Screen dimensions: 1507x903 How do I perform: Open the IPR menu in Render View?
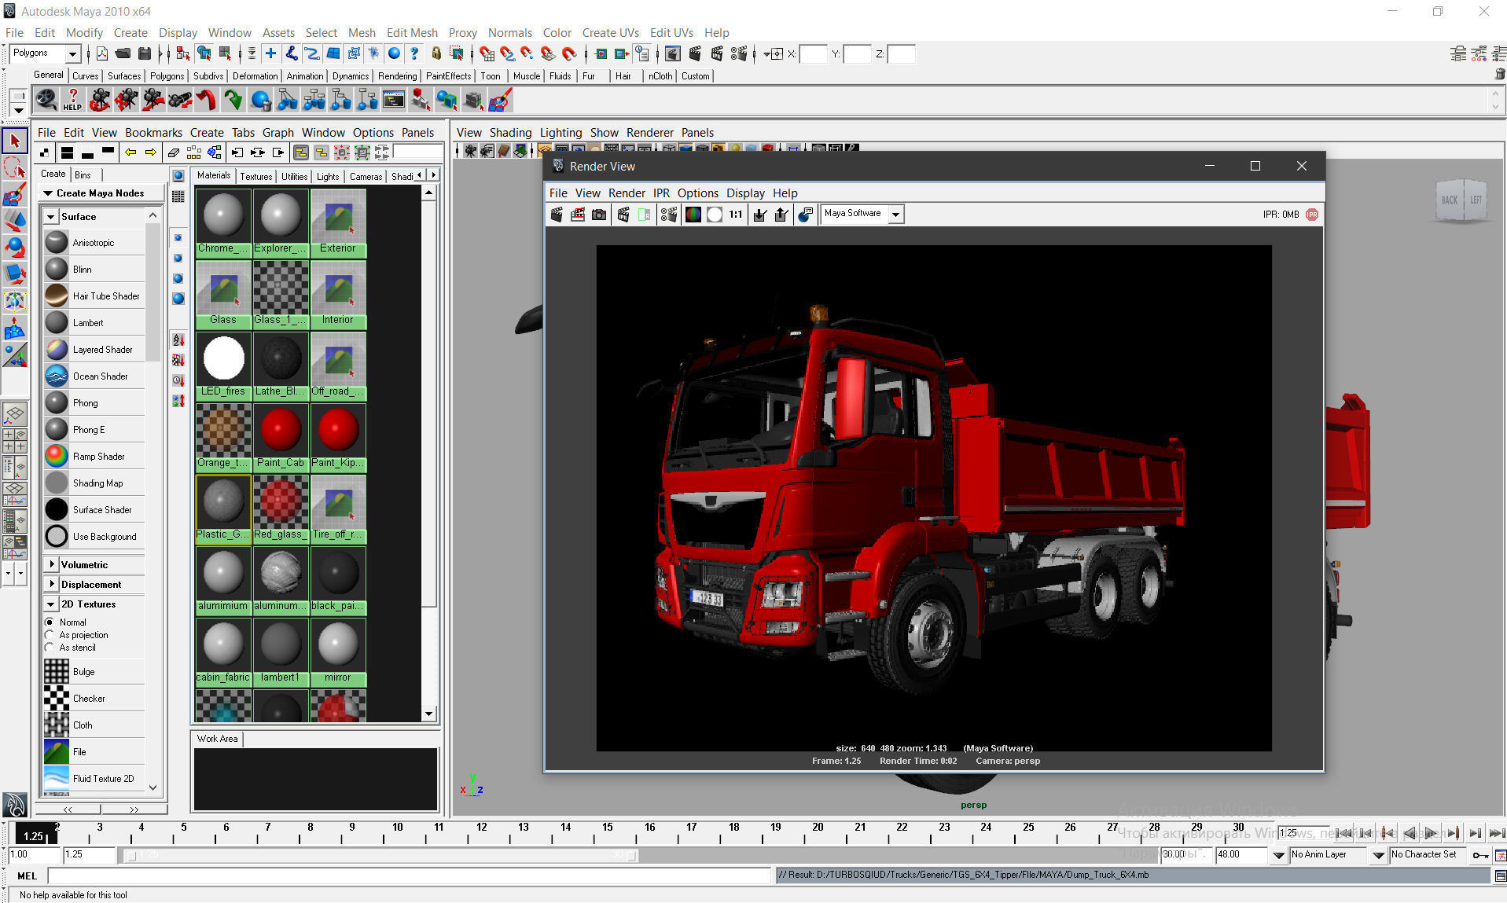661,193
